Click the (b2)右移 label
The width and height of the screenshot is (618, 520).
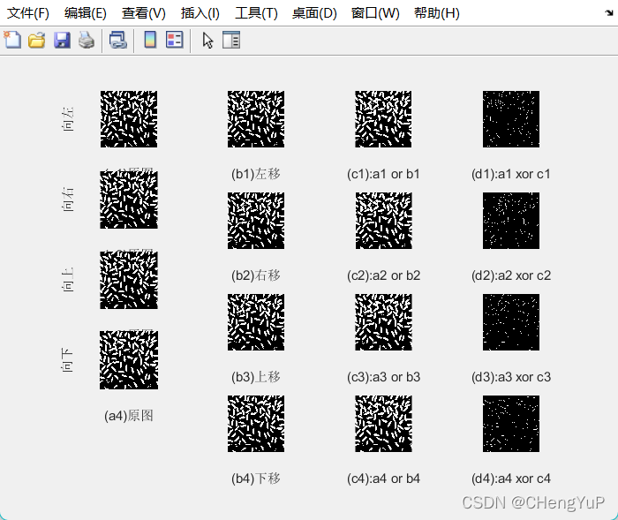pyautogui.click(x=256, y=275)
